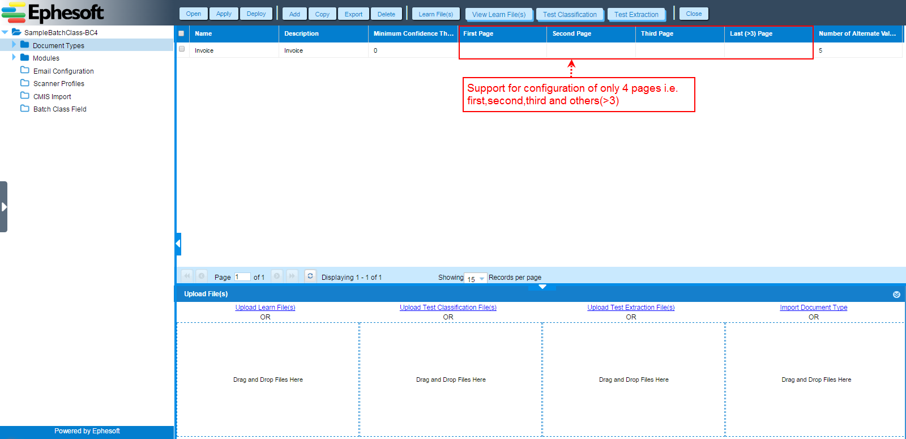Go to first page icon
Screen dimensions: 906x439
[187, 276]
